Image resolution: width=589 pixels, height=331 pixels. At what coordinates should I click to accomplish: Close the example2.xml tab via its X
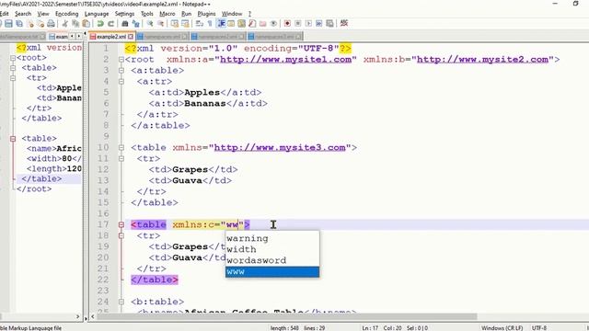[x=131, y=37]
